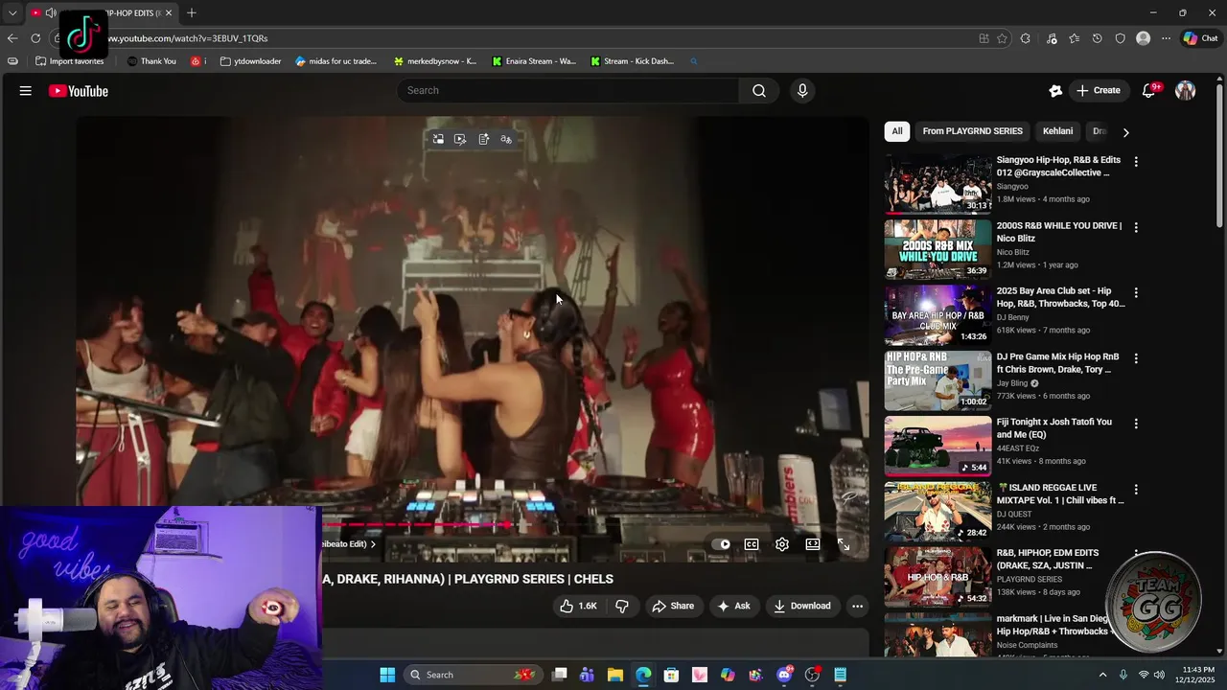Open player settings gear
This screenshot has height=690, width=1227.
[x=782, y=544]
